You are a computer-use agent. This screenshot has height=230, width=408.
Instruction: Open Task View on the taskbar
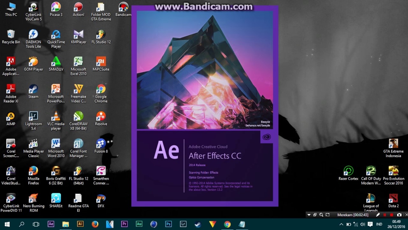tap(36, 224)
